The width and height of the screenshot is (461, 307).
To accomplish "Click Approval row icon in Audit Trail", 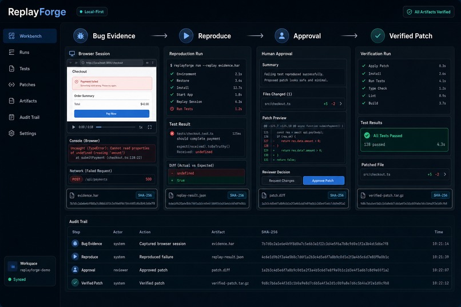I will pos(75,270).
